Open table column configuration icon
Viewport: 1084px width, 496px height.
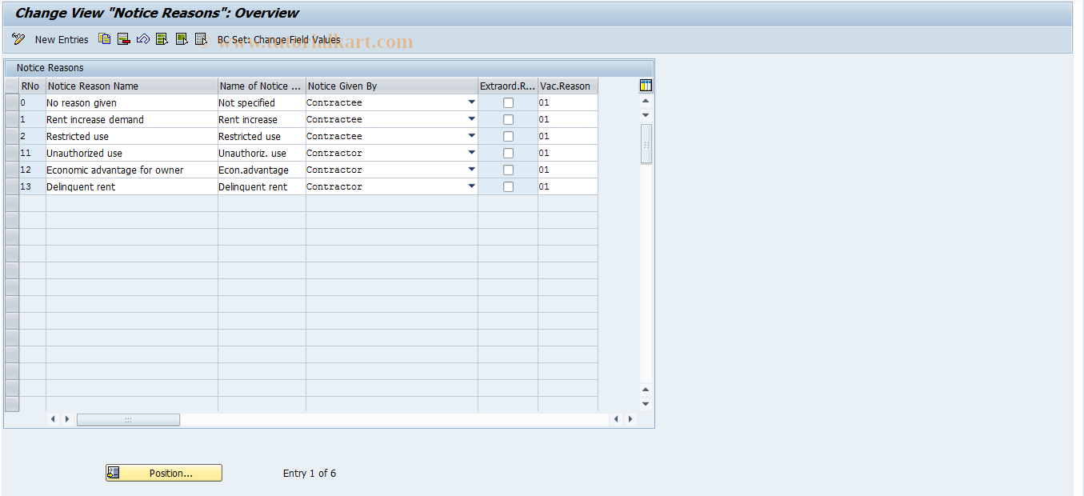tap(646, 86)
